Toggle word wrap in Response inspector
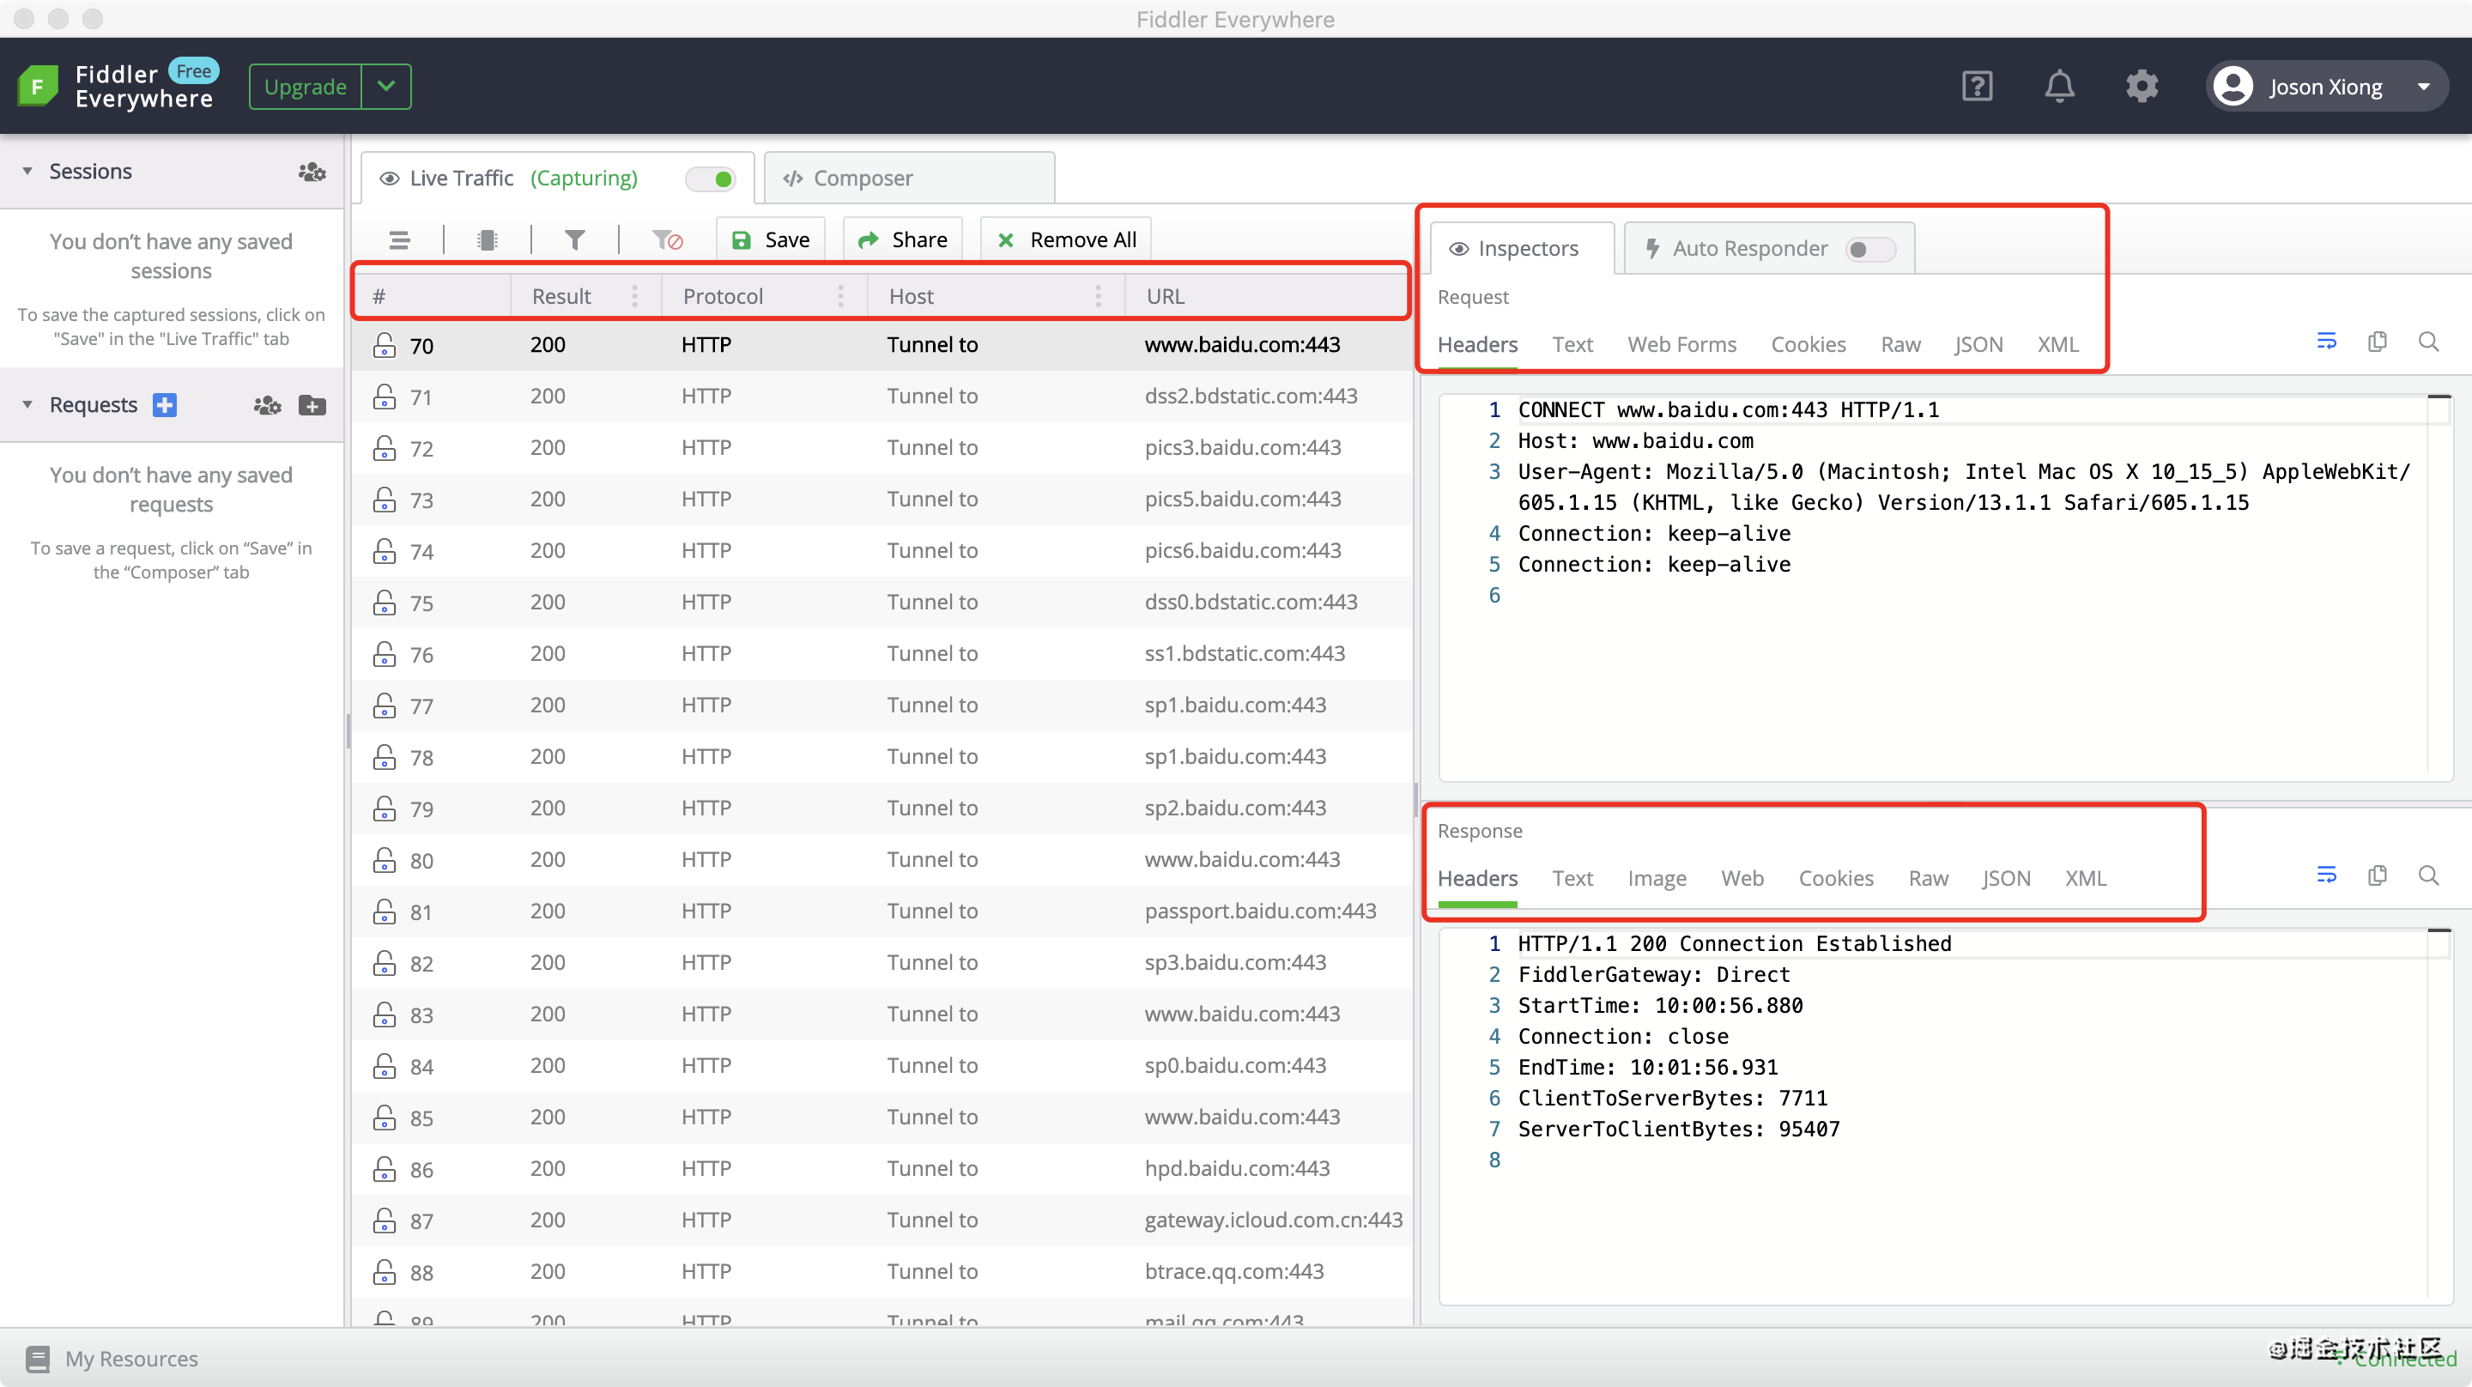 (2326, 875)
